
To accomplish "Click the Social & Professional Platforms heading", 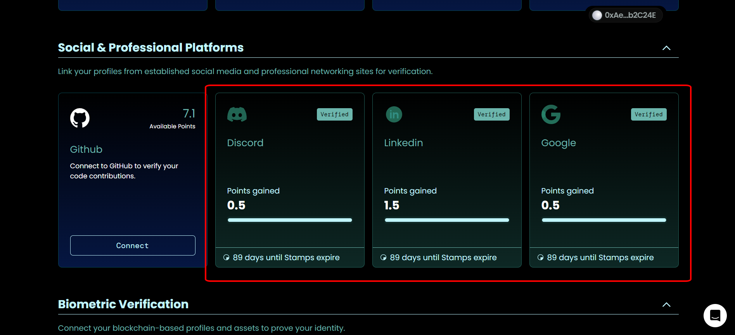I will [151, 47].
